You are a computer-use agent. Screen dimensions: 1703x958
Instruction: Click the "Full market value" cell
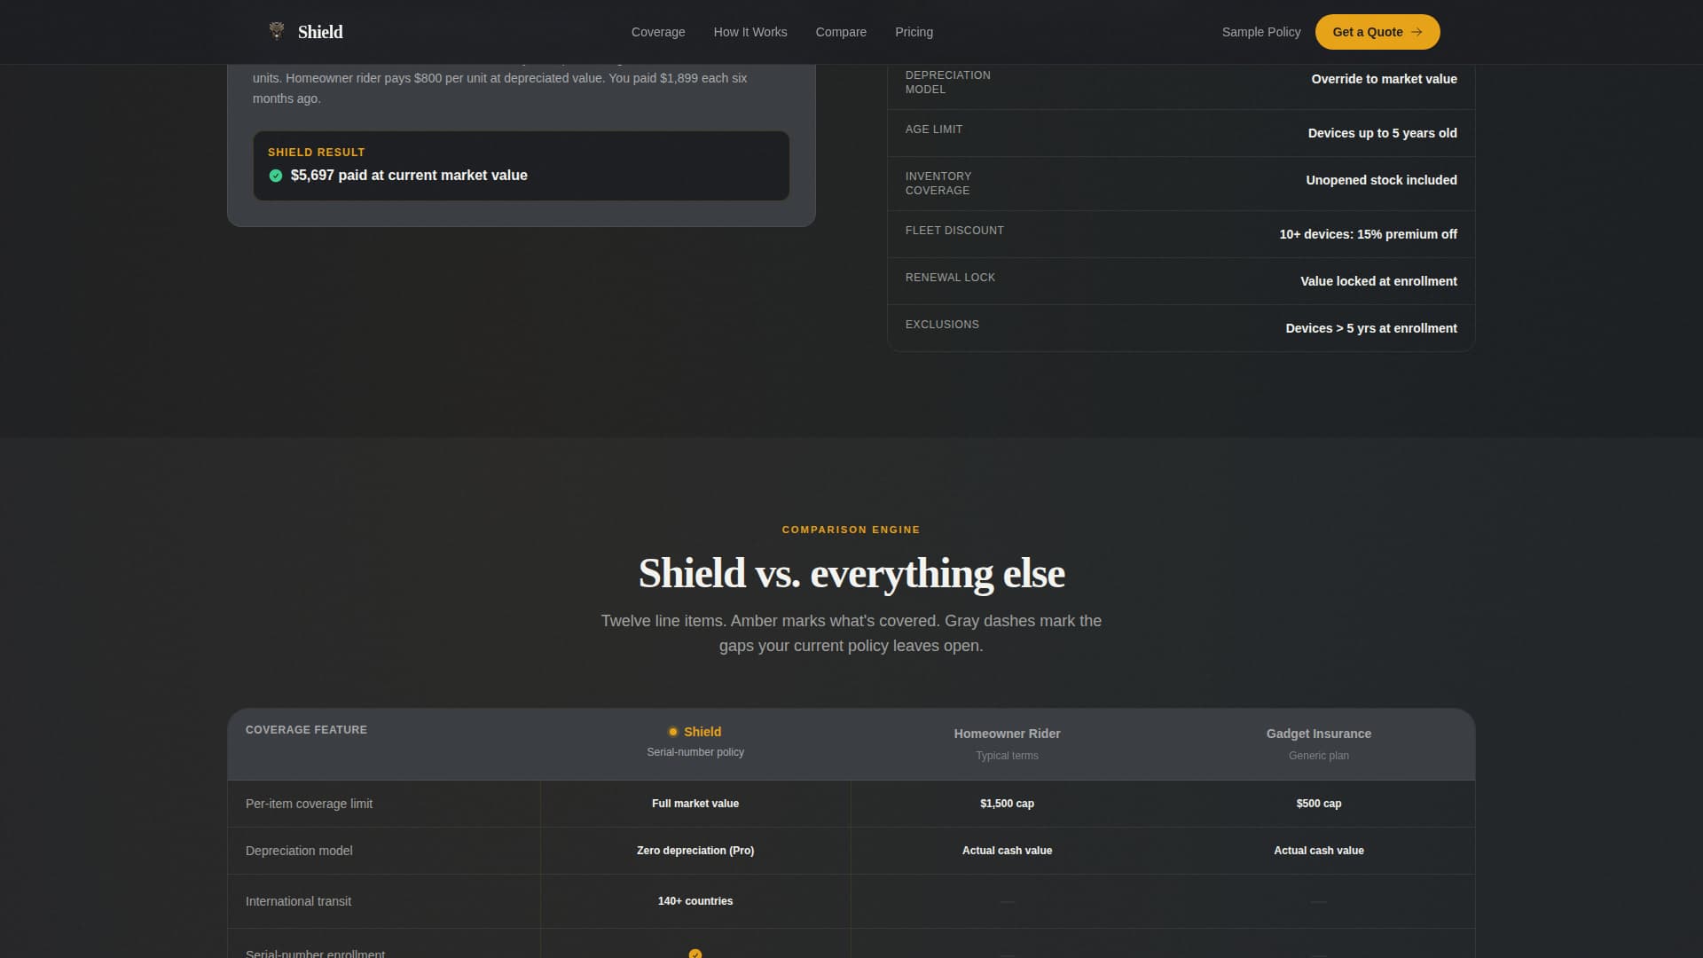tap(695, 804)
